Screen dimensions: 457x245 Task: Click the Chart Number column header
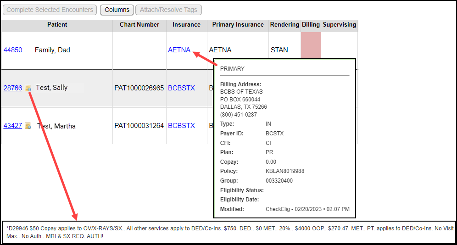(139, 25)
